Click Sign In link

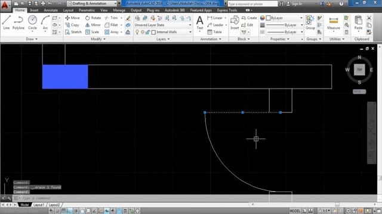(297, 4)
